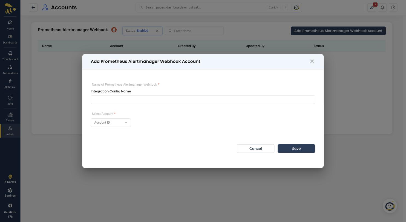Click Add Prometheus Alertmanager Webhook Account button
The image size is (406, 222).
338,31
